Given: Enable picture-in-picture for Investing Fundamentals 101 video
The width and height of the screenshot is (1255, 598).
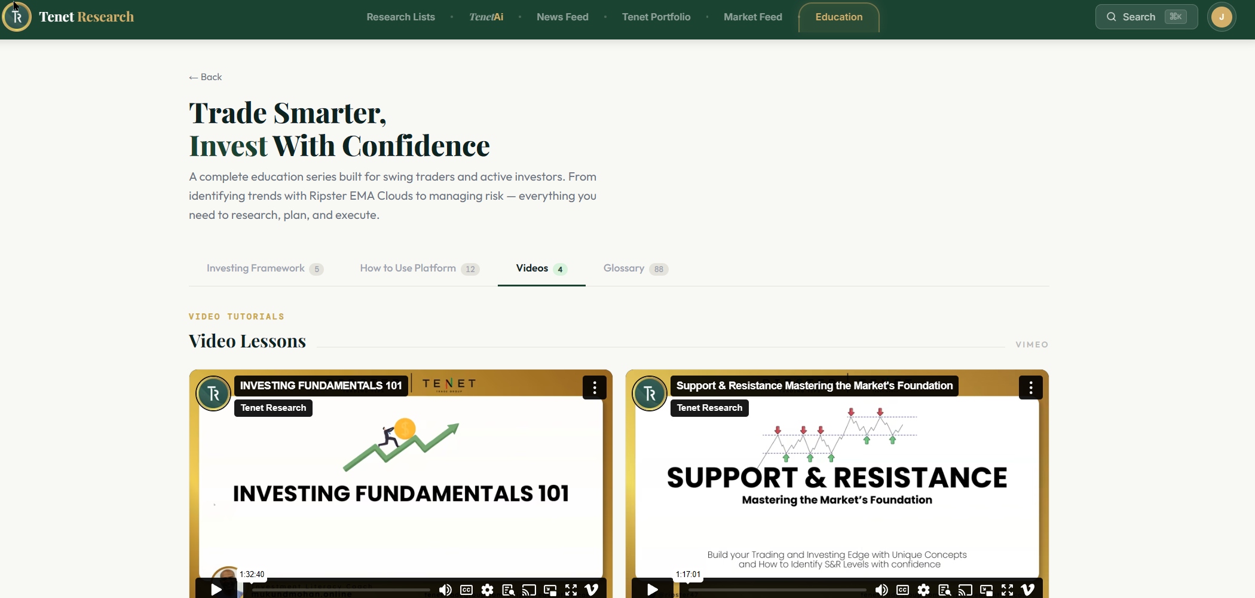Looking at the screenshot, I should [x=550, y=590].
